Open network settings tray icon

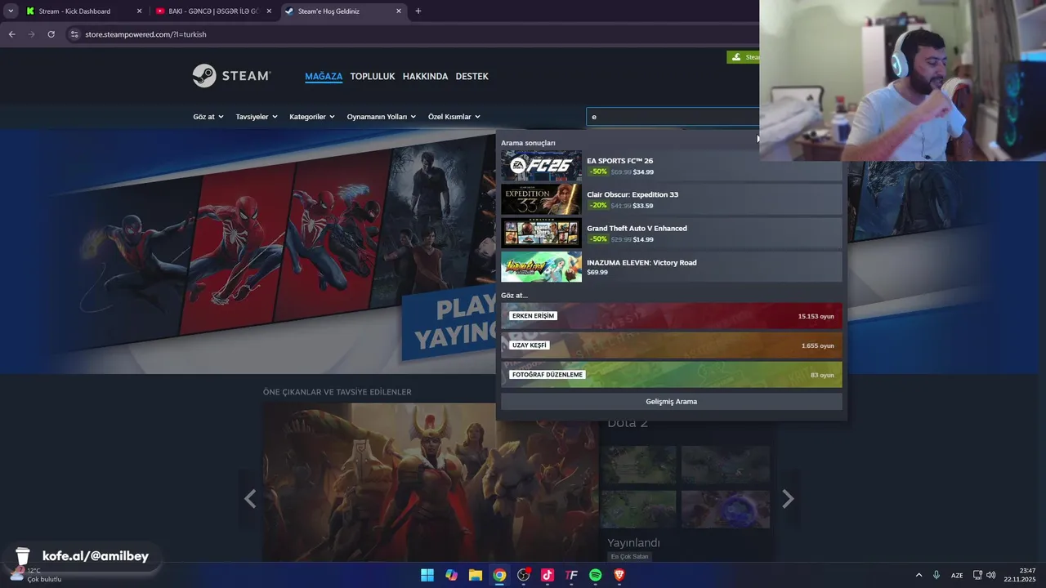pyautogui.click(x=977, y=575)
